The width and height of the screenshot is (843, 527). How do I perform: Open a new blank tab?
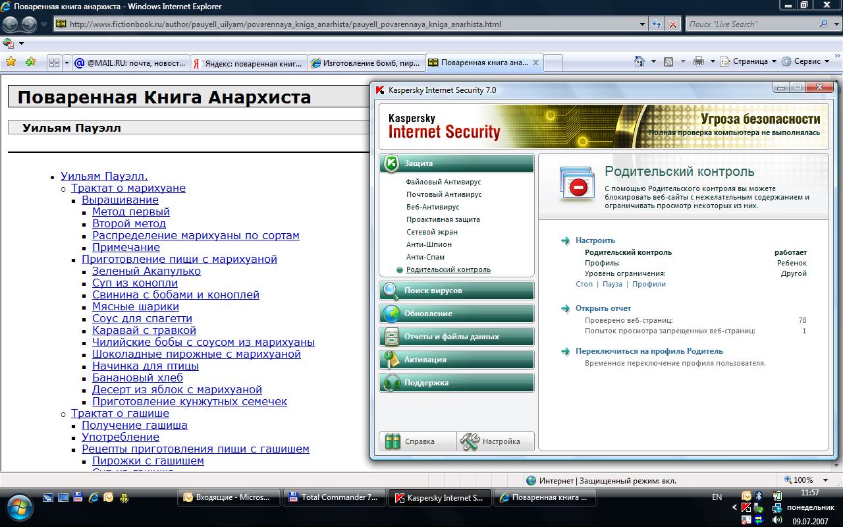point(553,63)
